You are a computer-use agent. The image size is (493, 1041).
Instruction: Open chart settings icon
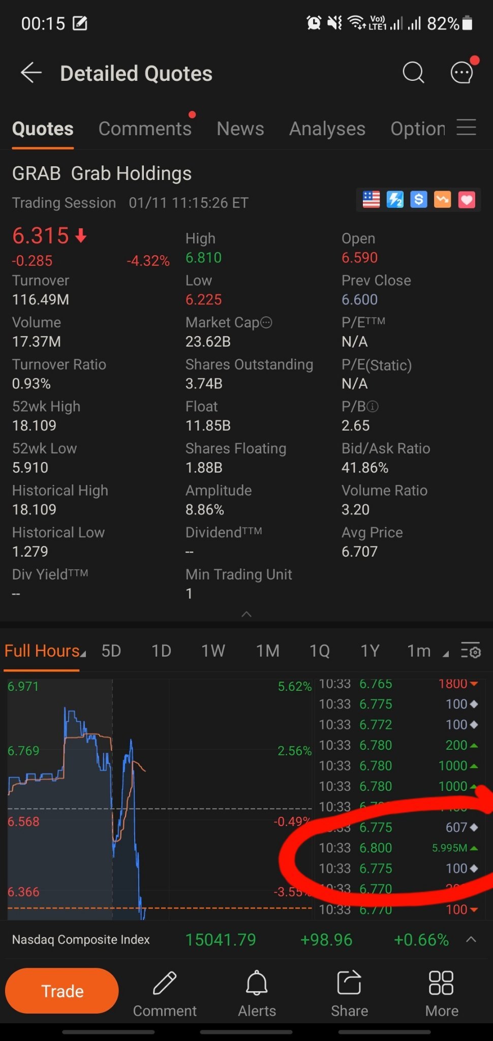click(471, 651)
